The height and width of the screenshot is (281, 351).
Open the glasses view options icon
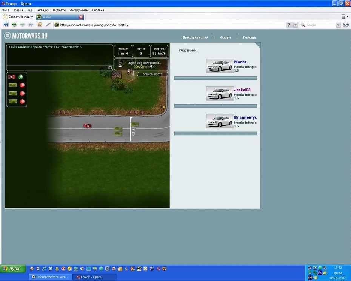(346, 25)
